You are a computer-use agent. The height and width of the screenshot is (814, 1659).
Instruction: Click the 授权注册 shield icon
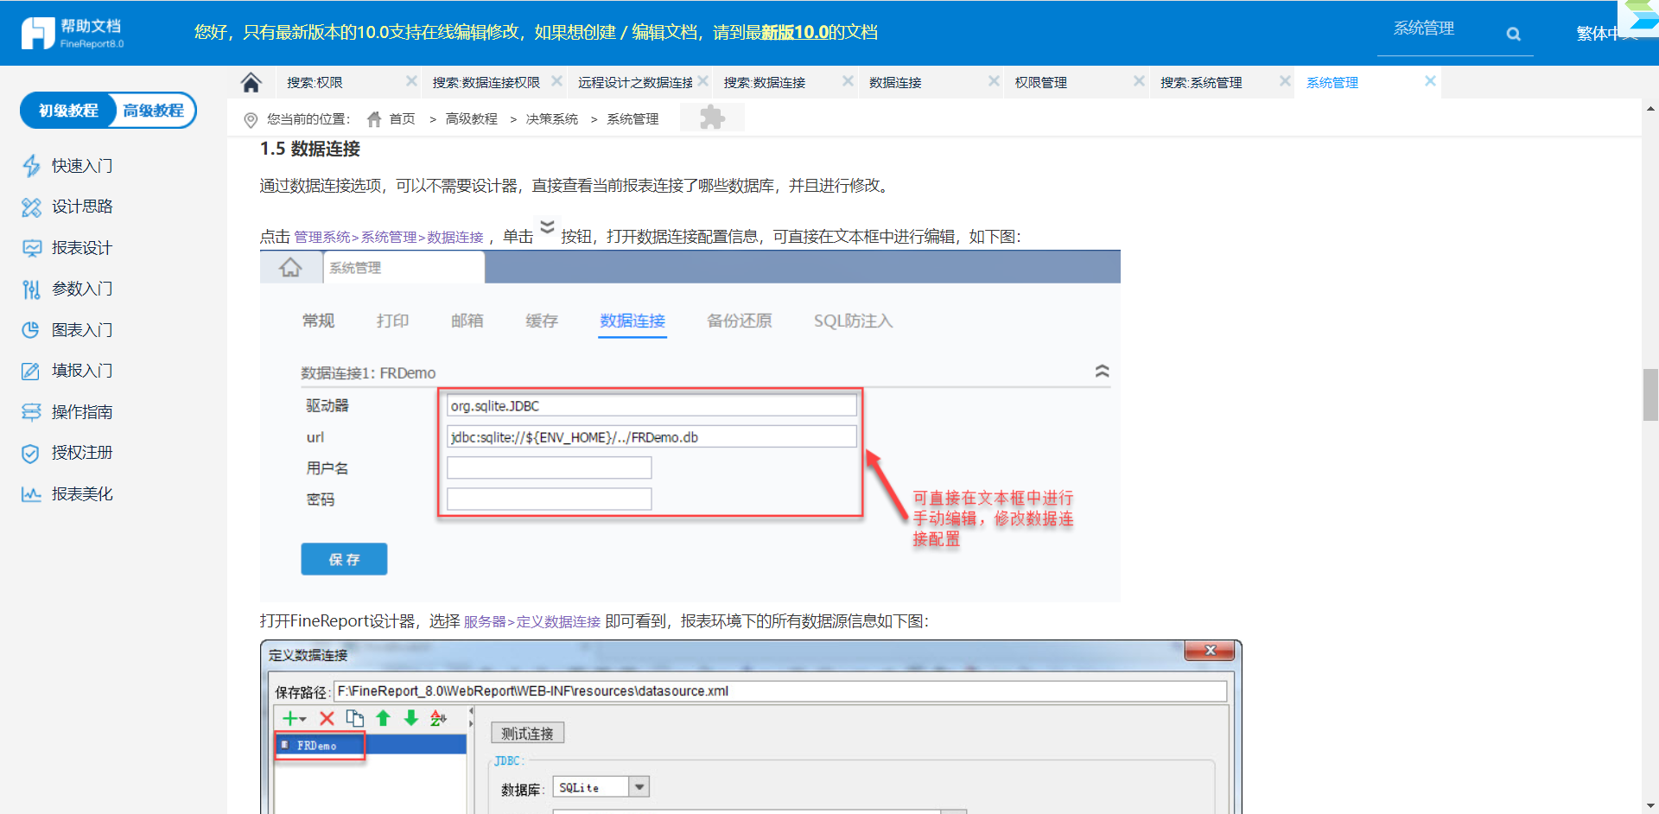[31, 453]
